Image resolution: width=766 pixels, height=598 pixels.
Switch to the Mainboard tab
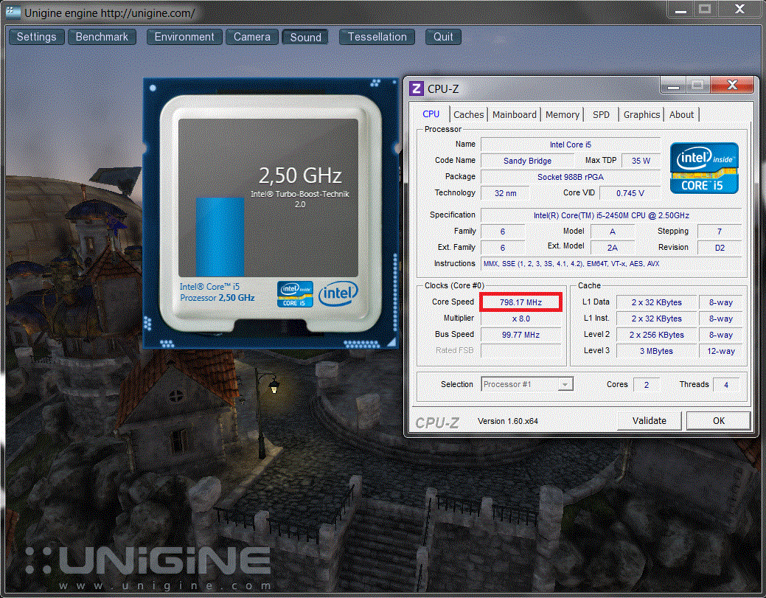[x=514, y=115]
